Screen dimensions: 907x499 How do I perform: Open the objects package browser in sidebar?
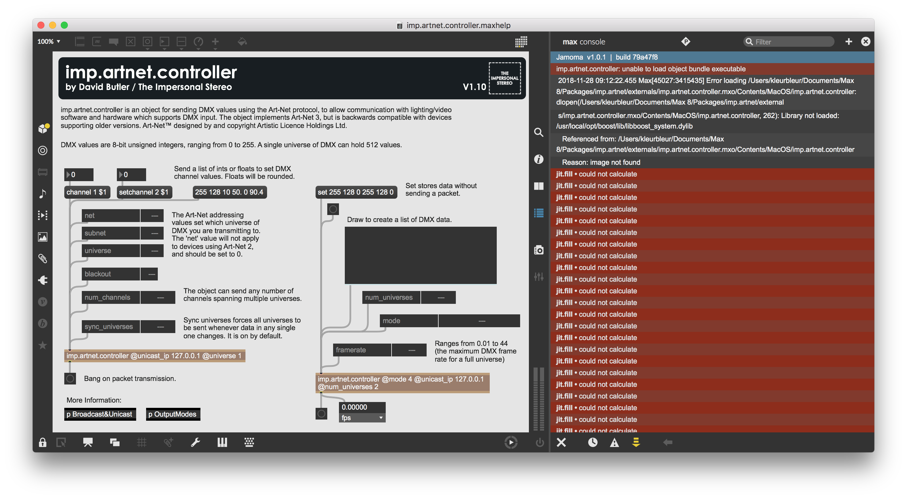coord(43,129)
